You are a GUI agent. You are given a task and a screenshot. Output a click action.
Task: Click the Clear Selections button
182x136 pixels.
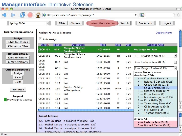click(18, 62)
